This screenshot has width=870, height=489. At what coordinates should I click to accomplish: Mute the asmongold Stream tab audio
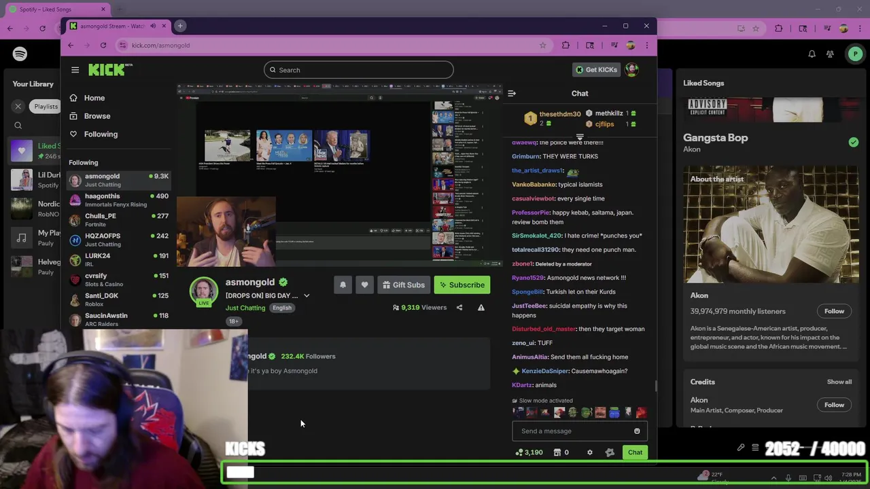153,26
